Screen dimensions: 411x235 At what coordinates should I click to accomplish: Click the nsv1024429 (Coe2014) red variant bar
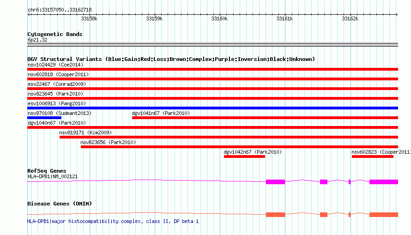click(212, 69)
